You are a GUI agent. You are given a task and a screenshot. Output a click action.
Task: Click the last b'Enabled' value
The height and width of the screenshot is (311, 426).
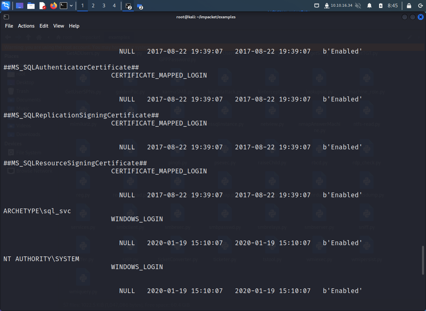coord(342,291)
